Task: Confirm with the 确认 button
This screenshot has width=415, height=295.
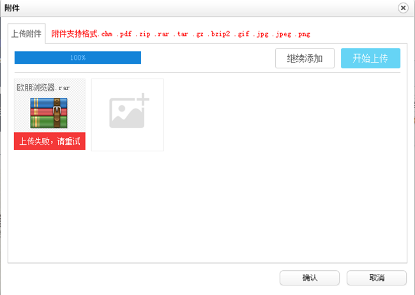Action: tap(310, 278)
